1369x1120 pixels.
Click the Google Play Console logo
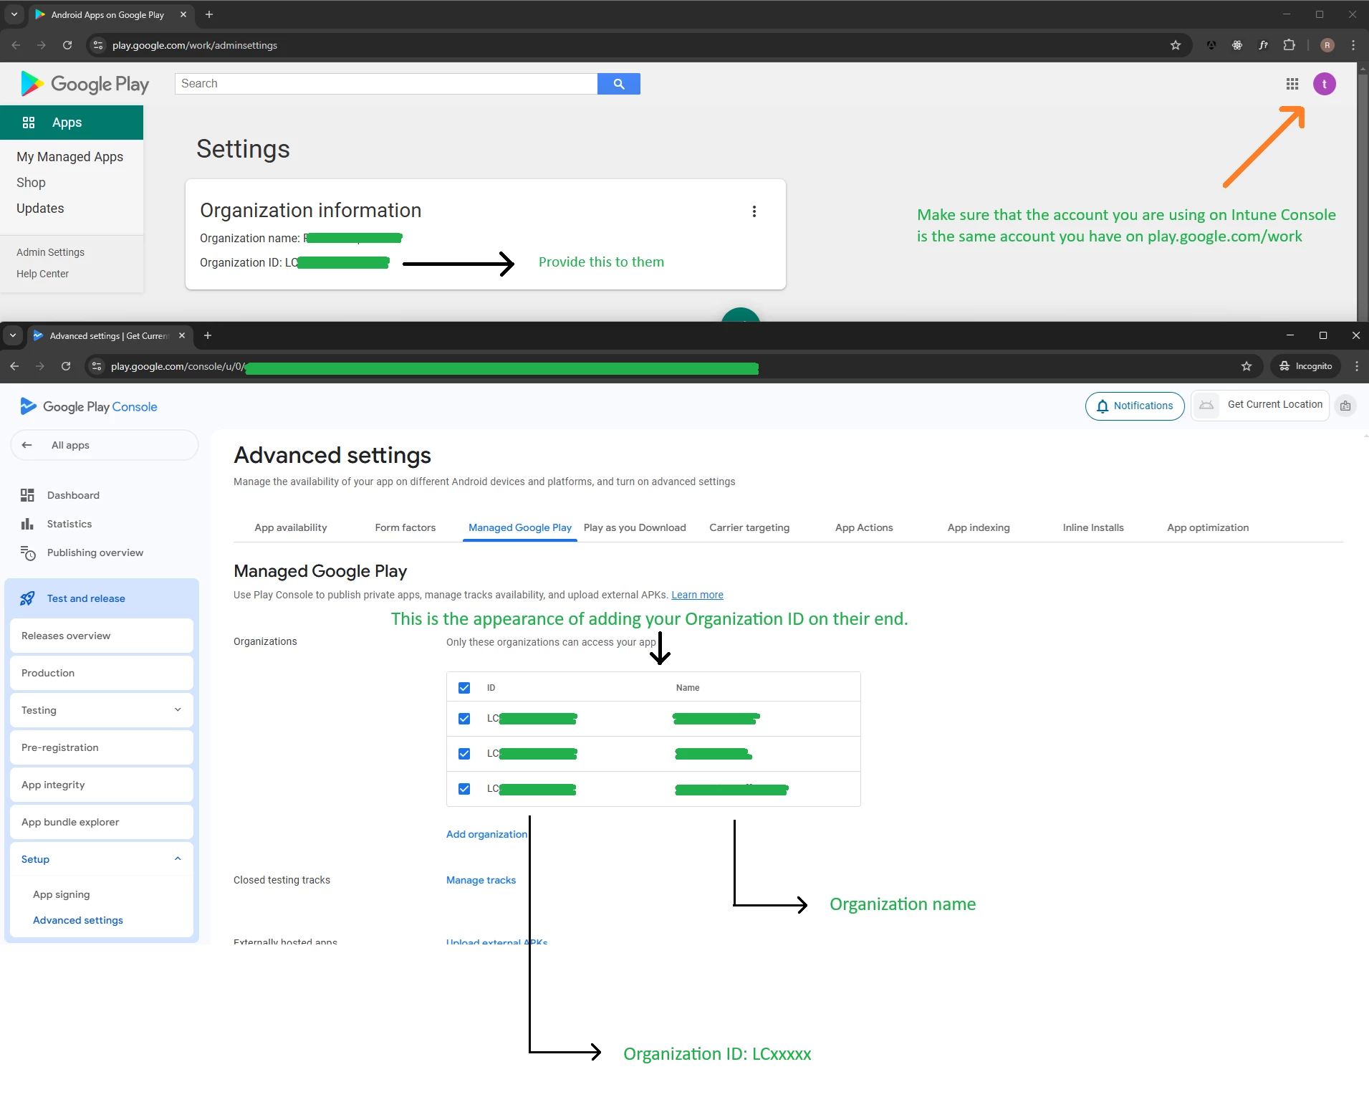(x=89, y=406)
